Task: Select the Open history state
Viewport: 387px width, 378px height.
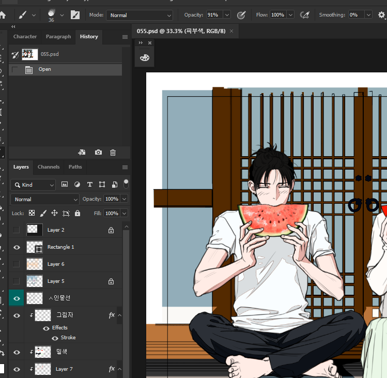Action: pyautogui.click(x=45, y=69)
